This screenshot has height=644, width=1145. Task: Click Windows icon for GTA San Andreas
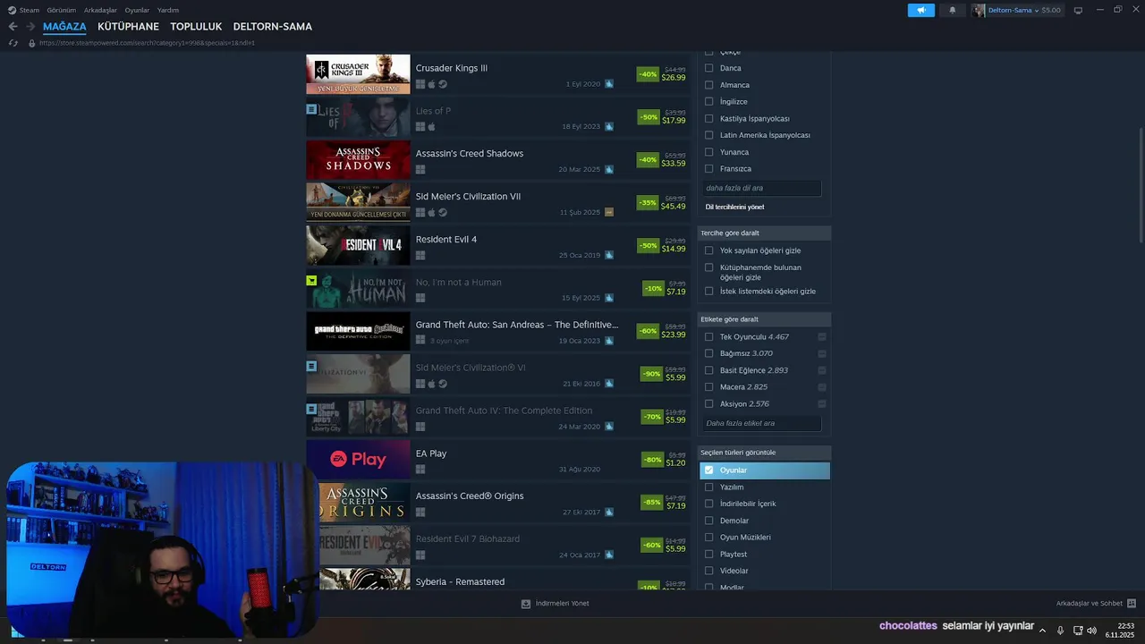(x=420, y=341)
